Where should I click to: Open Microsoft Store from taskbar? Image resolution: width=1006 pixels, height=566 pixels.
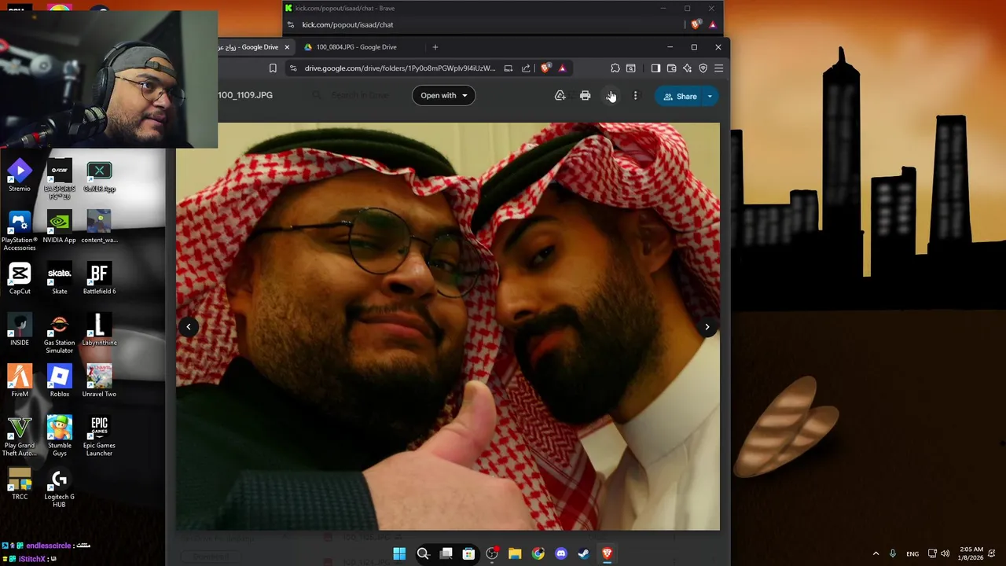click(x=468, y=554)
